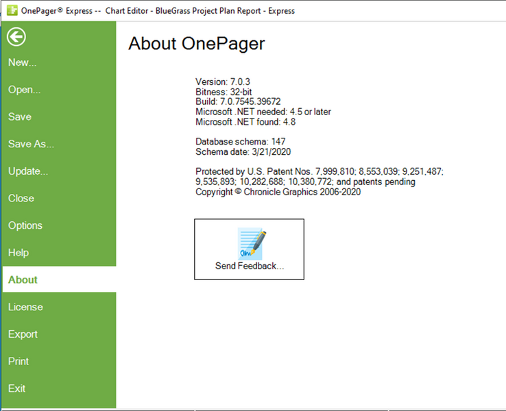Click the Microsoft .NET found: 4.8 line
Image resolution: width=506 pixels, height=411 pixels.
[x=245, y=122]
